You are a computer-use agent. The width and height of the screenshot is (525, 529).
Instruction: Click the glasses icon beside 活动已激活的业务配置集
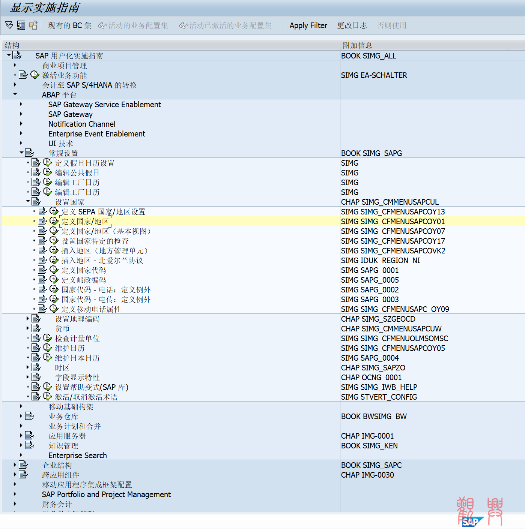(x=184, y=25)
